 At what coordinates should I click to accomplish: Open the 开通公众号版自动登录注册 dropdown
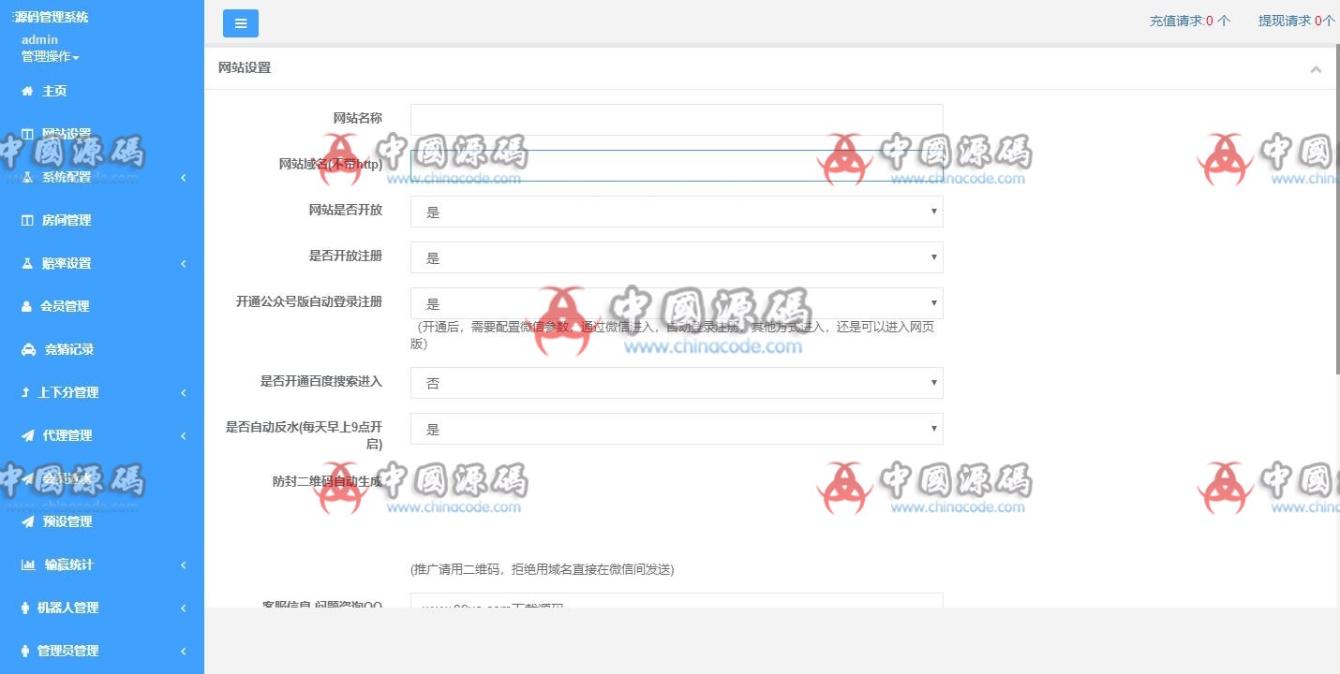pos(677,303)
